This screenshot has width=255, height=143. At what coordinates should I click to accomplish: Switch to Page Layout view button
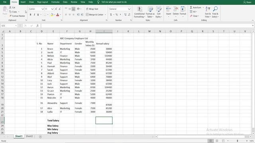point(217,141)
